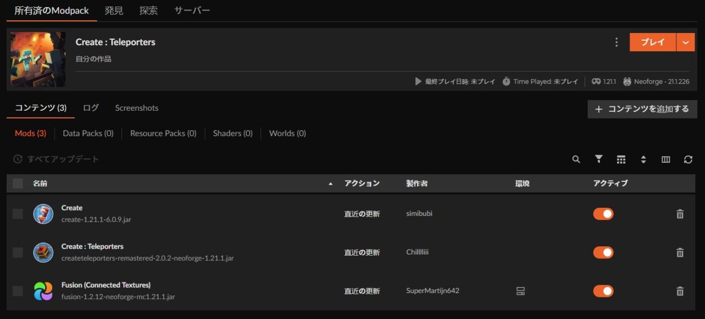The image size is (705, 319).
Task: Delete the Create mod via trash icon
Action: click(x=680, y=213)
